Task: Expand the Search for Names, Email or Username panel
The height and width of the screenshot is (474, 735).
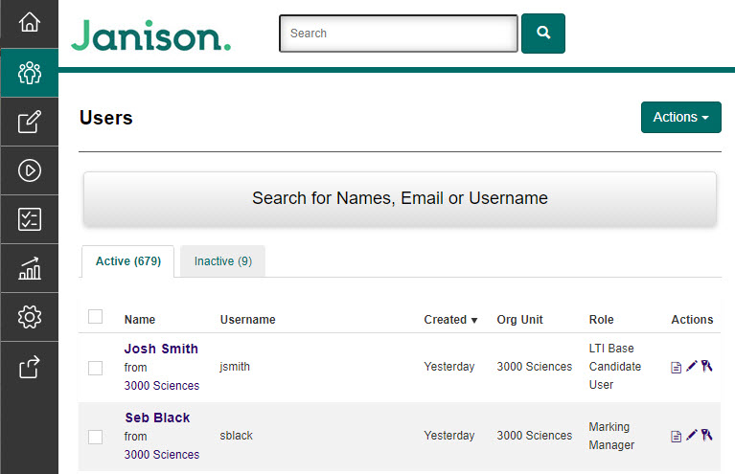Action: click(400, 199)
